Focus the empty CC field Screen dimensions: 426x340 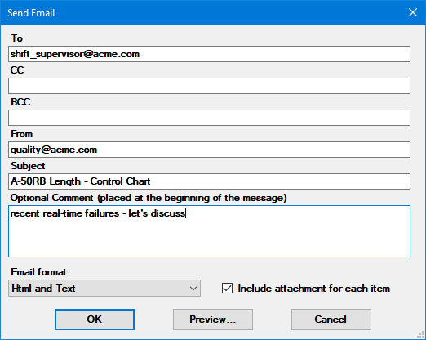pos(209,86)
